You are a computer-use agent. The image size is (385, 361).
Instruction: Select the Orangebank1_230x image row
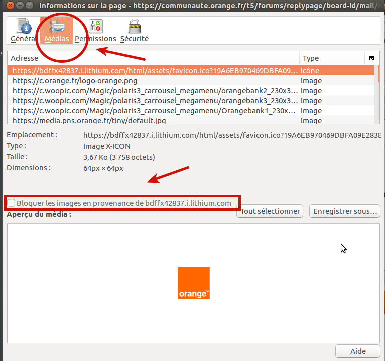191,111
